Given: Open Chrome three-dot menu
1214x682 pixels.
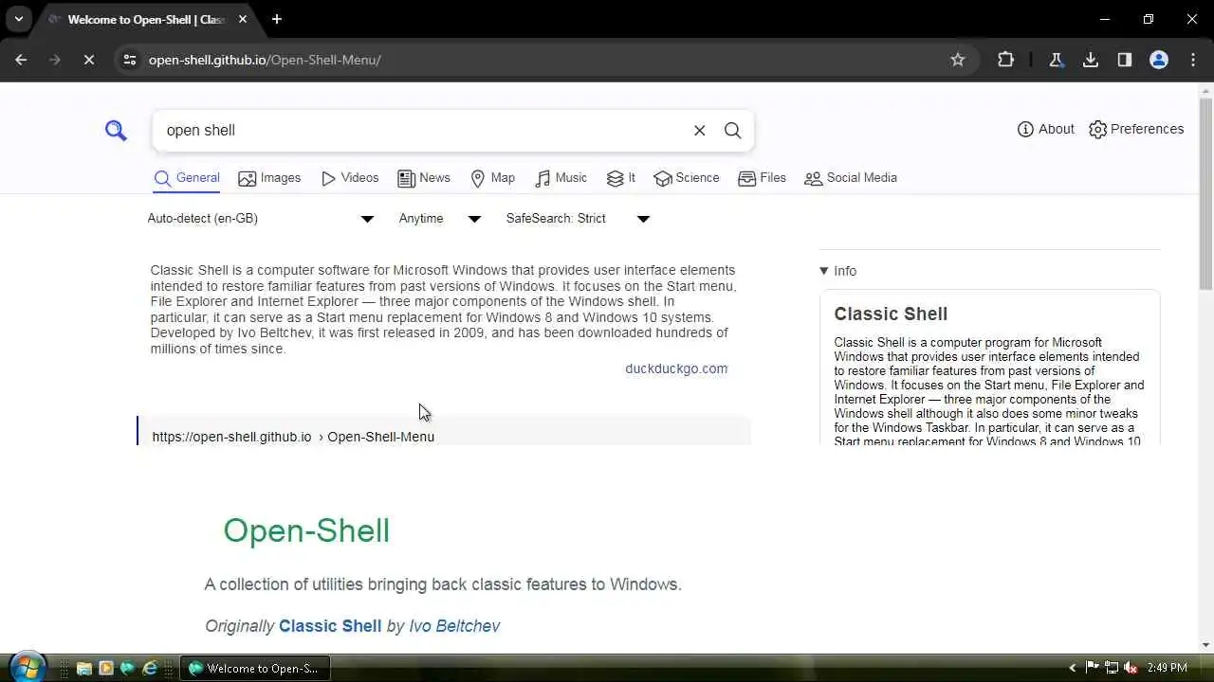Looking at the screenshot, I should (x=1193, y=60).
